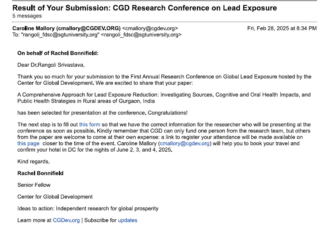333x228 pixels.
Task: Click the "Dear Dr.Rangoli Srivastava" greeting
Action: (x=51, y=65)
